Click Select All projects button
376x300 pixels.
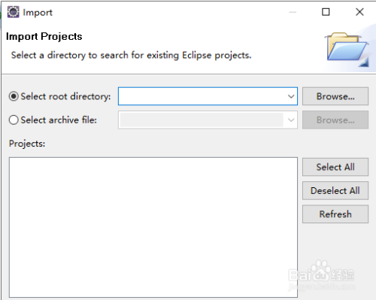pos(335,167)
